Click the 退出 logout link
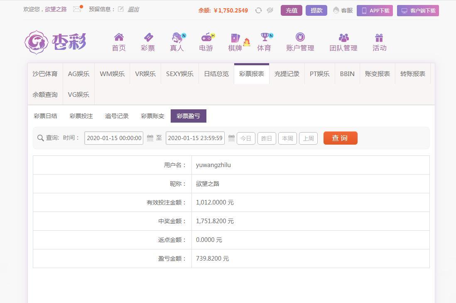The image size is (456, 303). [133, 9]
